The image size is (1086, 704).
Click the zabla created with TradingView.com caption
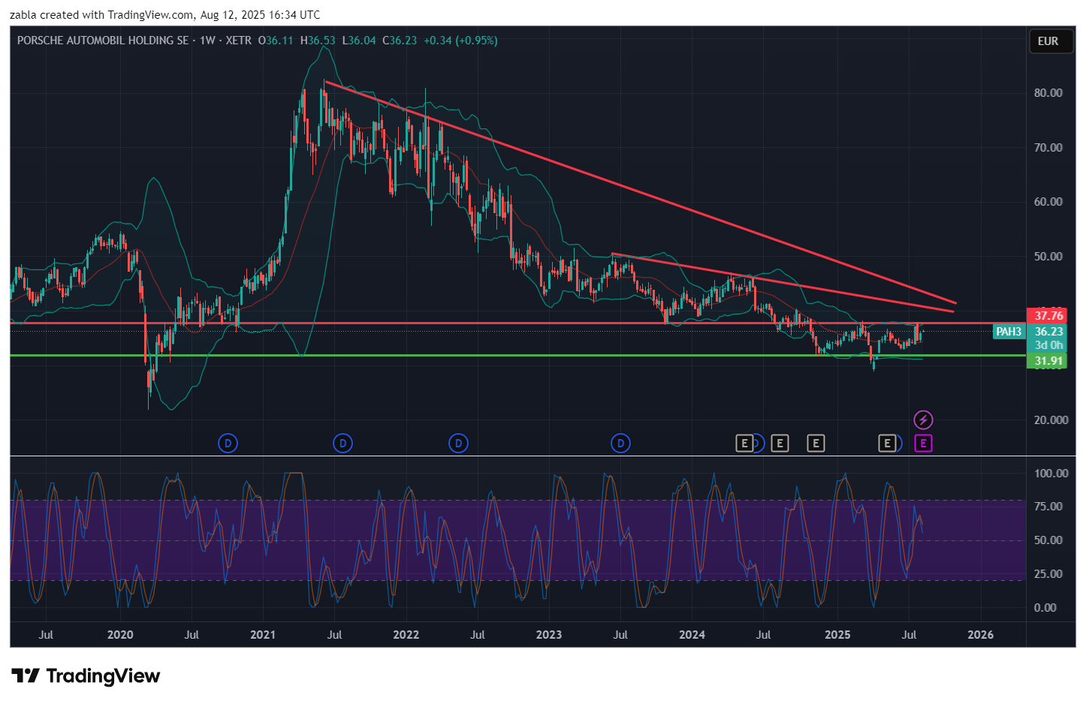164,15
